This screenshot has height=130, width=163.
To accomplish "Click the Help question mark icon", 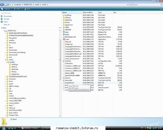I will (161, 9).
